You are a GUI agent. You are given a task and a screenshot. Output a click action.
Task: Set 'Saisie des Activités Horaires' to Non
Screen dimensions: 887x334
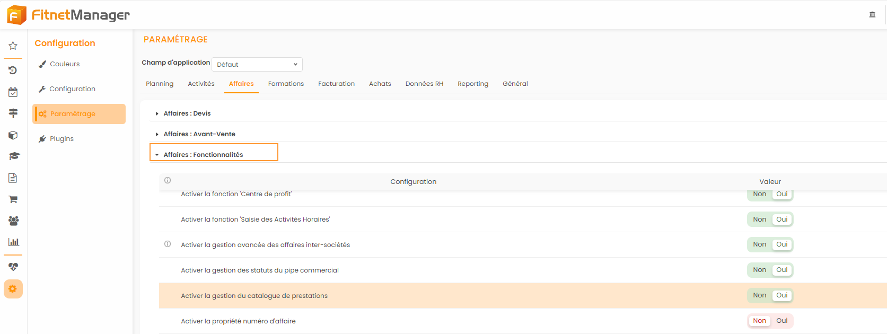pyautogui.click(x=759, y=219)
